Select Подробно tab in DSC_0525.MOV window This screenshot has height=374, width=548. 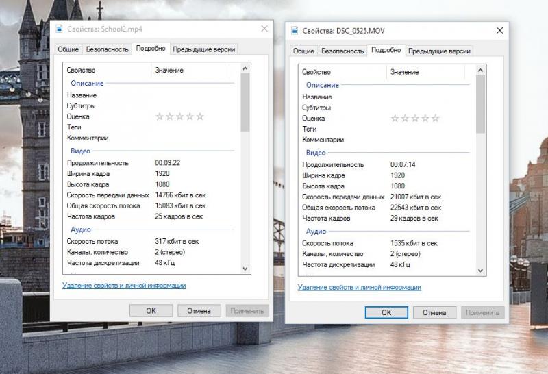pyautogui.click(x=386, y=50)
